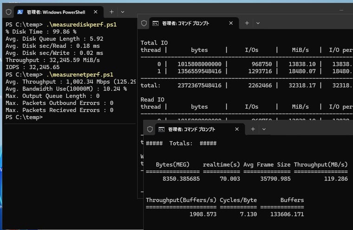Viewport: 353px width, 230px height.
Task: Click 'Avg. Disk sec/Write : 0.02 ms' line
Action: pyautogui.click(x=54, y=53)
